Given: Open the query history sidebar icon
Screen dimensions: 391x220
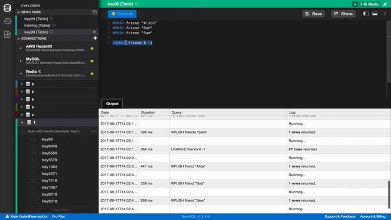Looking at the screenshot, I should click(x=7, y=21).
